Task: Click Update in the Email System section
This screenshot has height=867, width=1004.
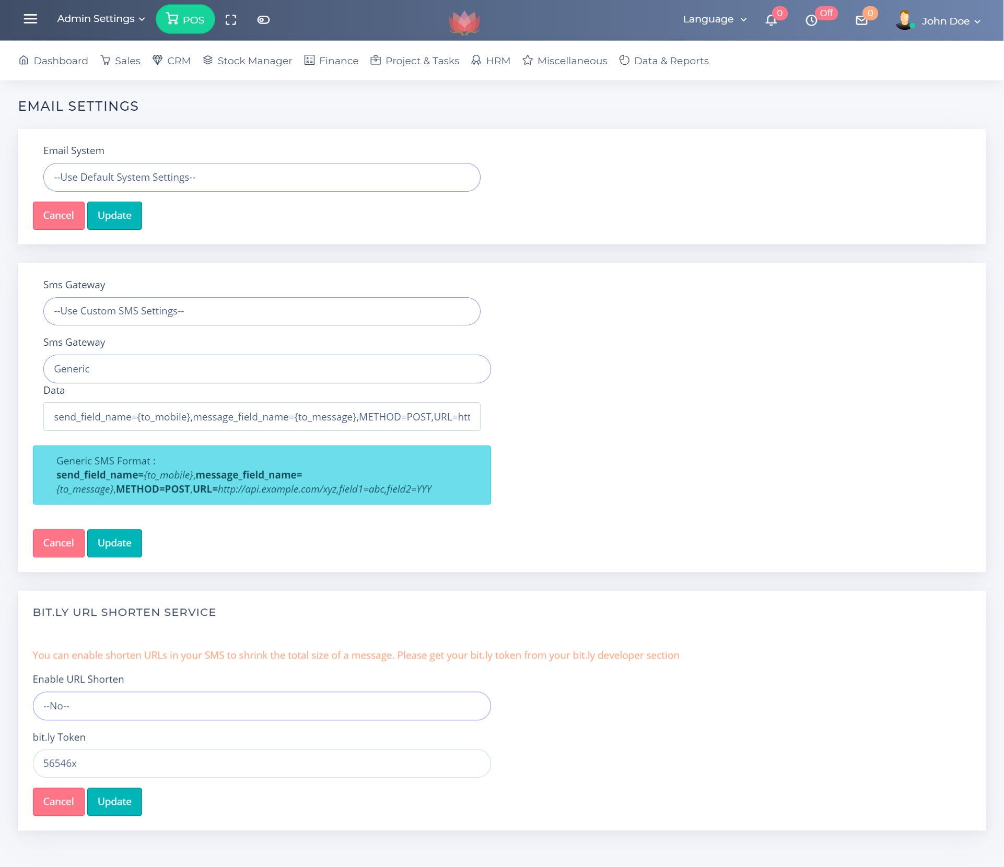Action: [114, 216]
